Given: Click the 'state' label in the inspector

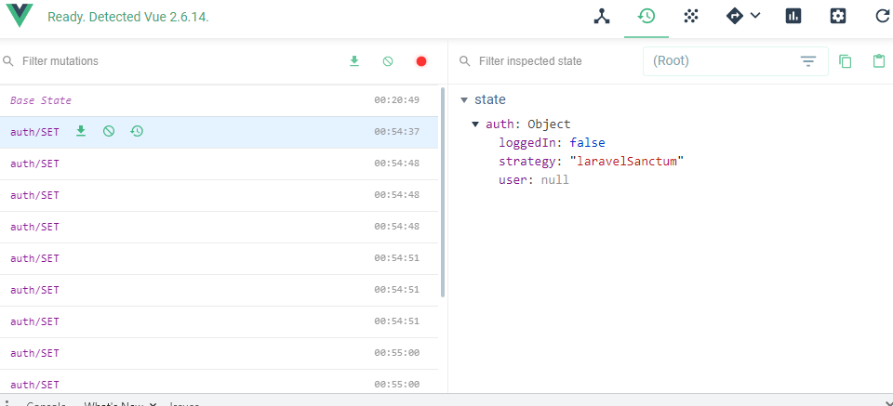Looking at the screenshot, I should 490,100.
